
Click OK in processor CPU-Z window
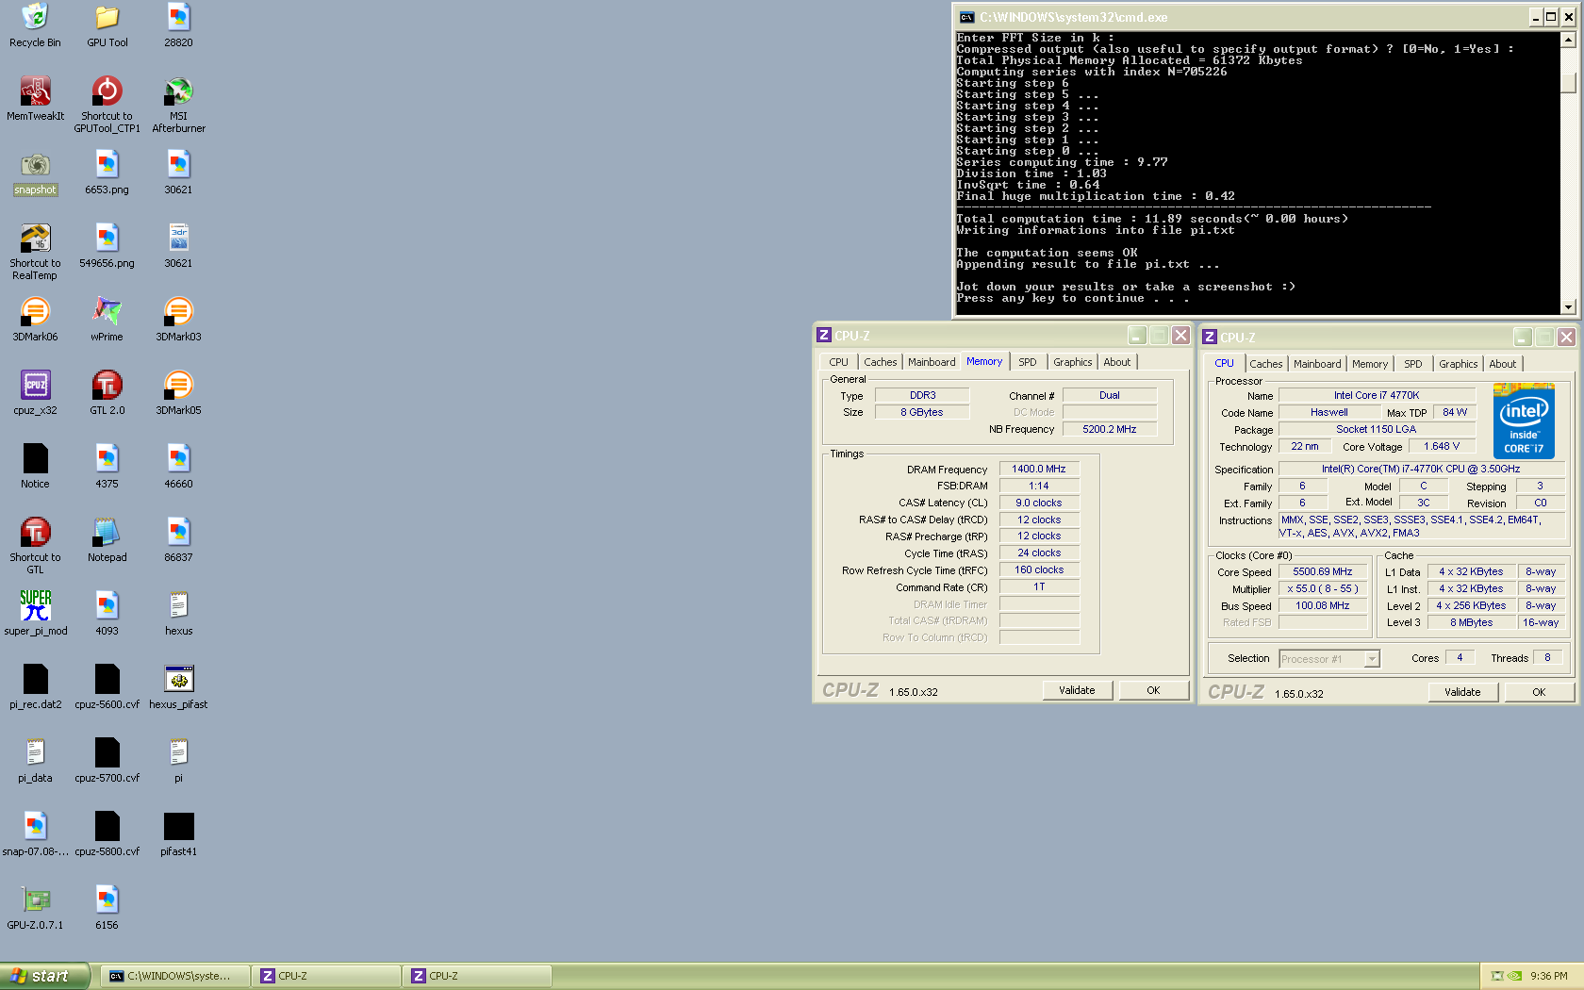1539,692
